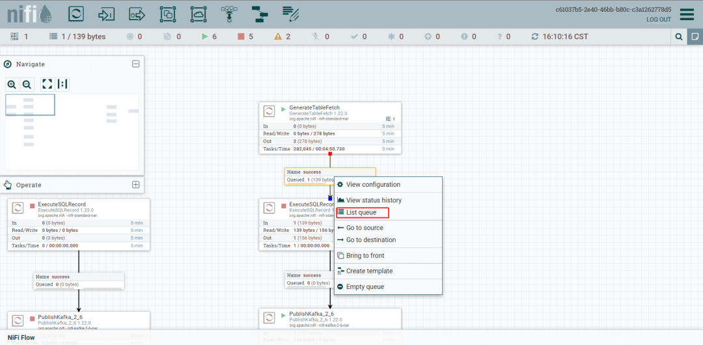Click the NiFi logo
The width and height of the screenshot is (703, 345).
coord(29,14)
